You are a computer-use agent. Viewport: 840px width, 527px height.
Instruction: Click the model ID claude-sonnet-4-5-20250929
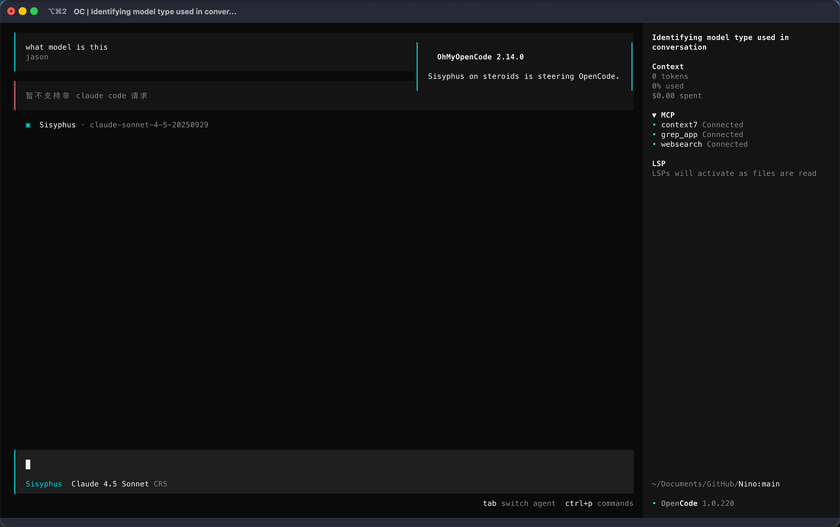click(149, 125)
